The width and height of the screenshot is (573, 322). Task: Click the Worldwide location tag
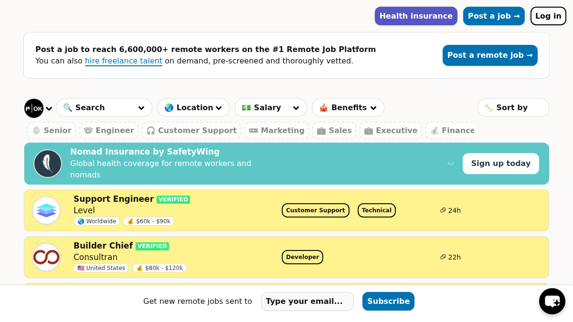[x=96, y=221]
